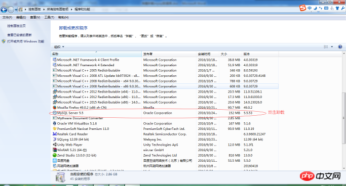346x186 pixels.
Task: Navigate to 所有控制面板项 in the address bar
Action: pos(58,10)
